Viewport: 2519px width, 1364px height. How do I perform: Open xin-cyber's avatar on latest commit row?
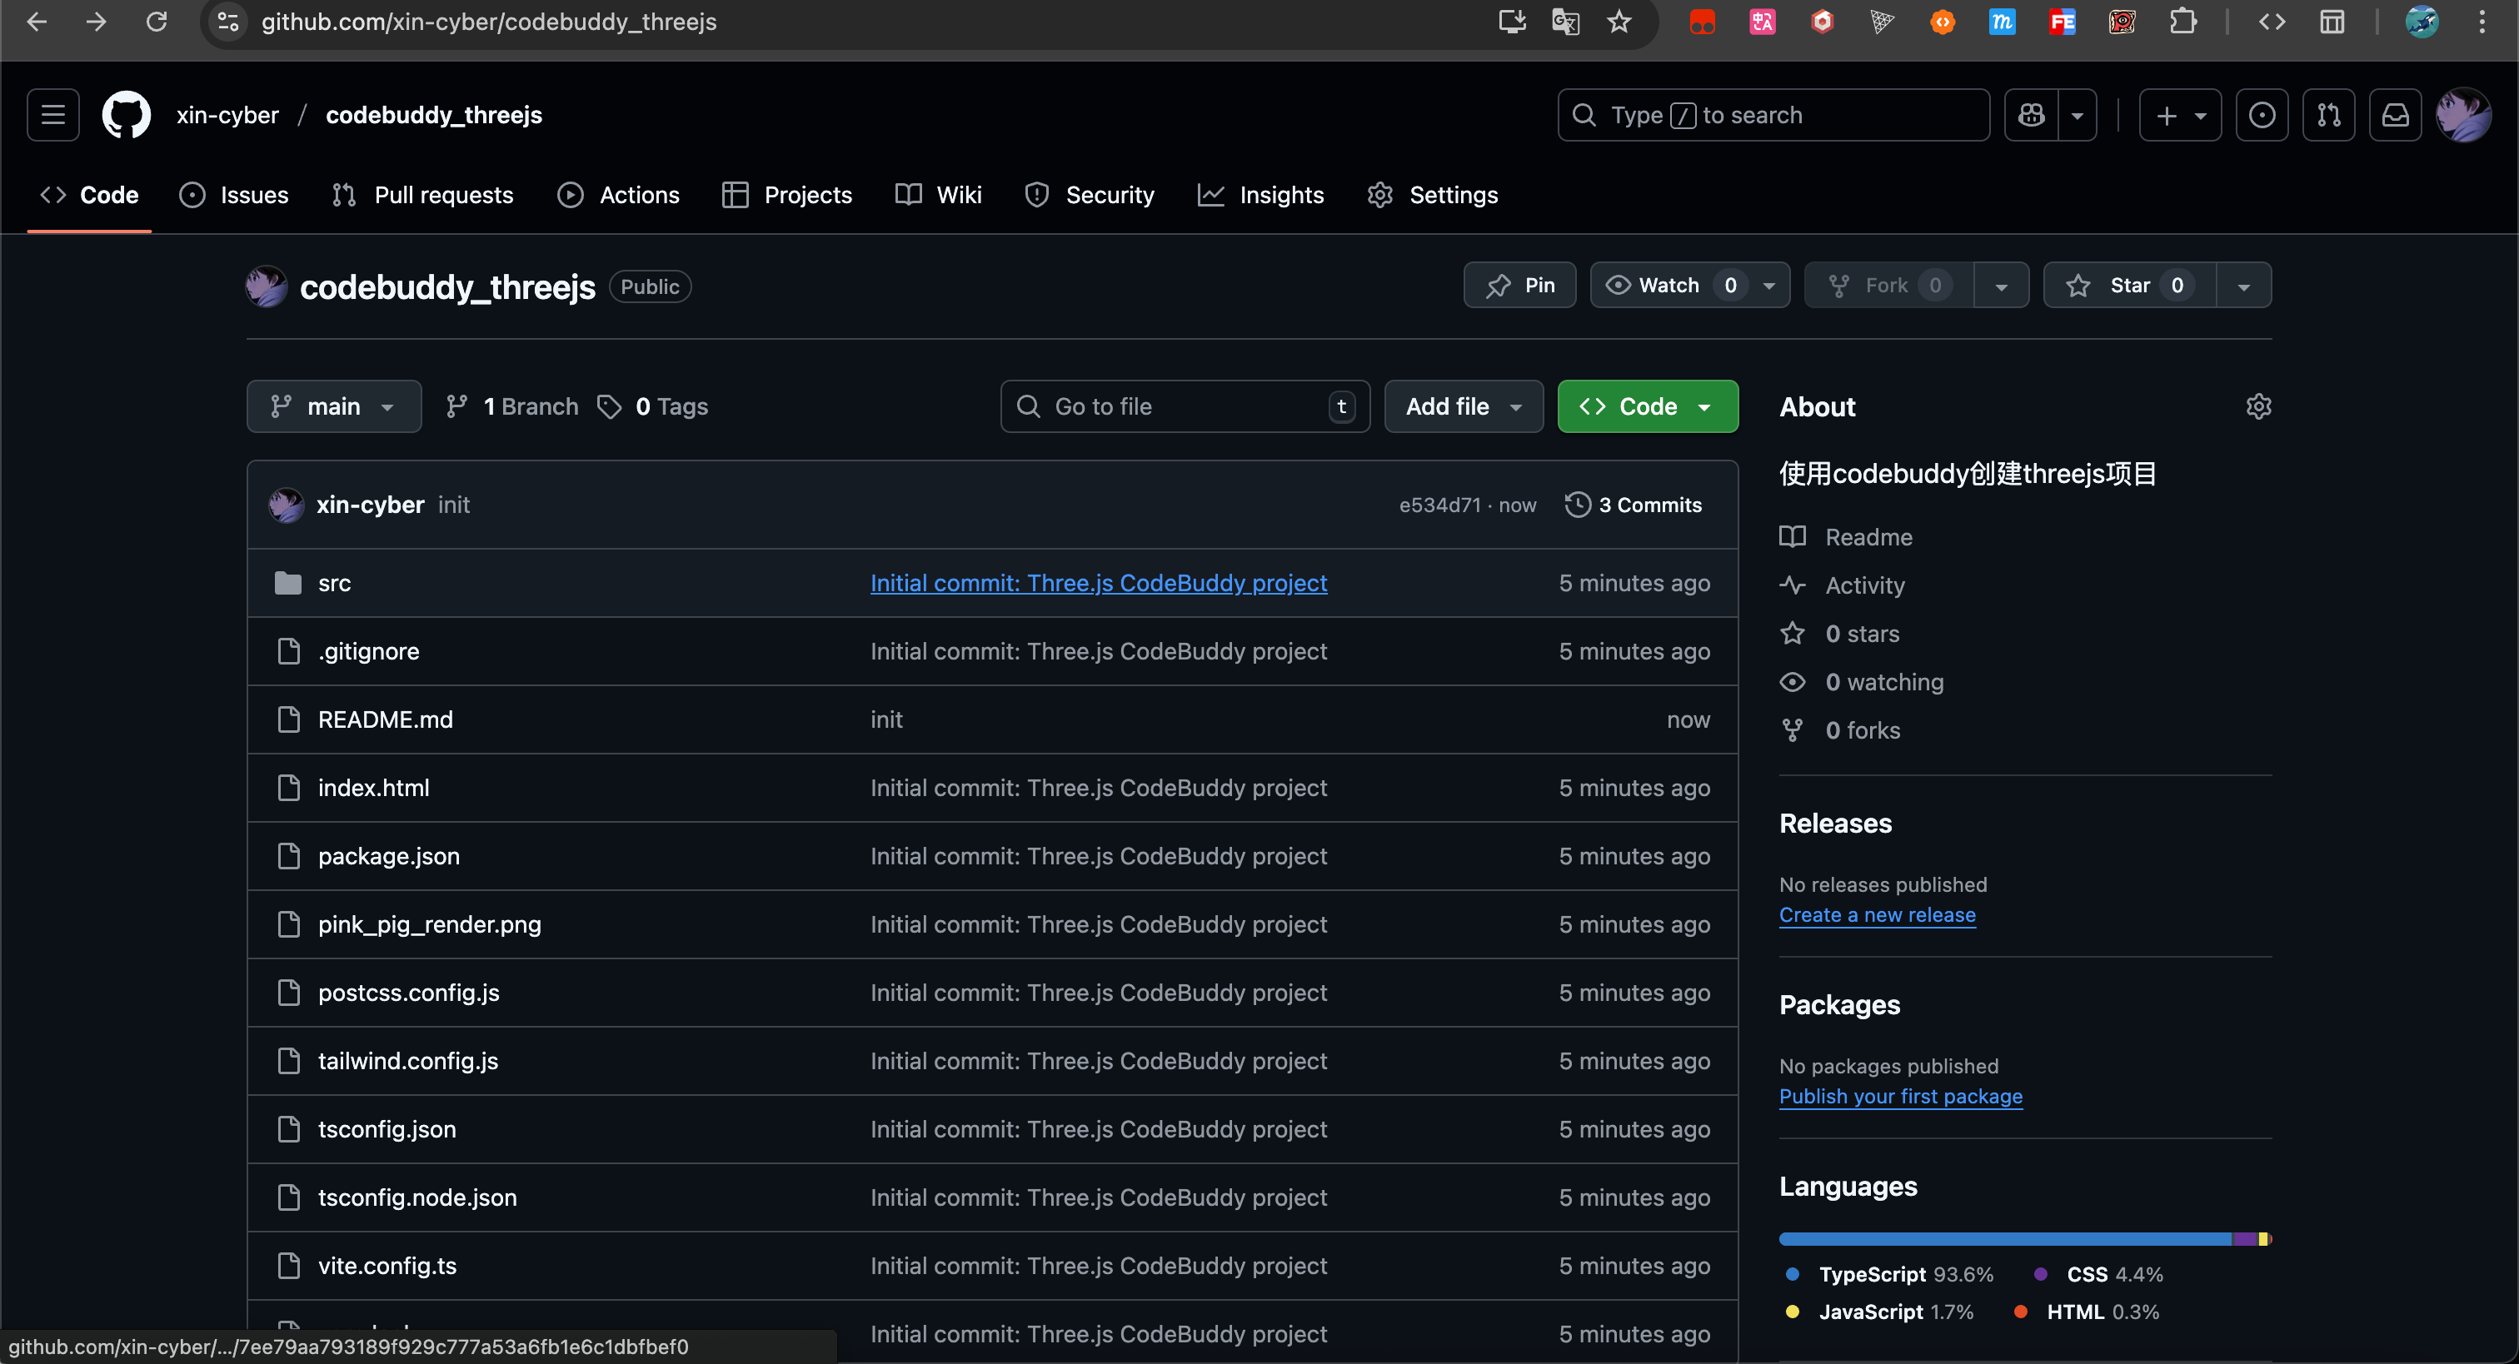pyautogui.click(x=286, y=505)
